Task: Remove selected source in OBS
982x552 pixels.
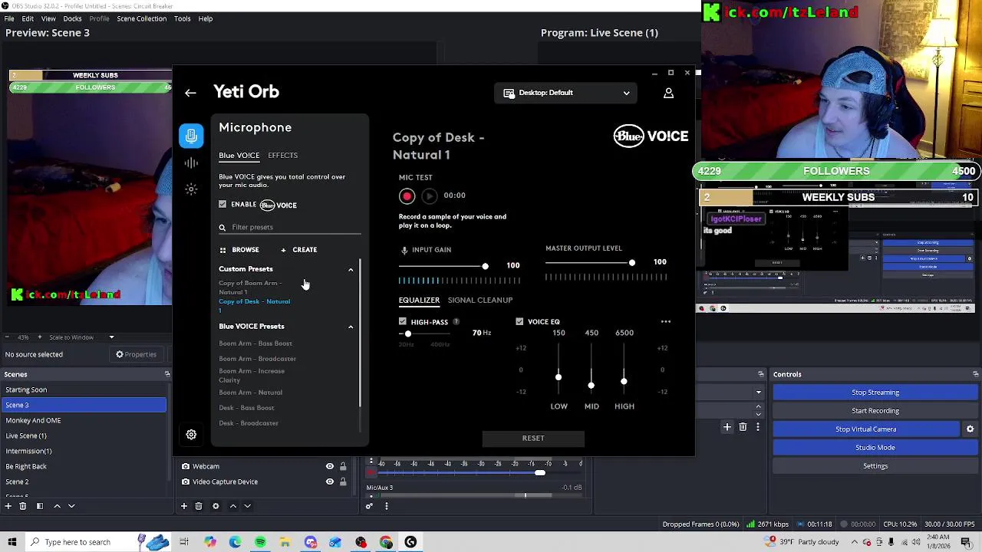Action: [x=199, y=506]
